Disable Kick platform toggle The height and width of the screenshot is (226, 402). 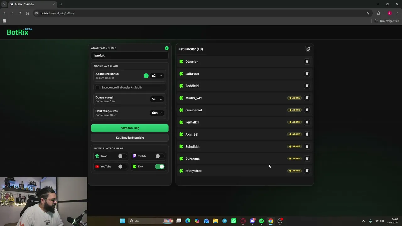click(160, 167)
